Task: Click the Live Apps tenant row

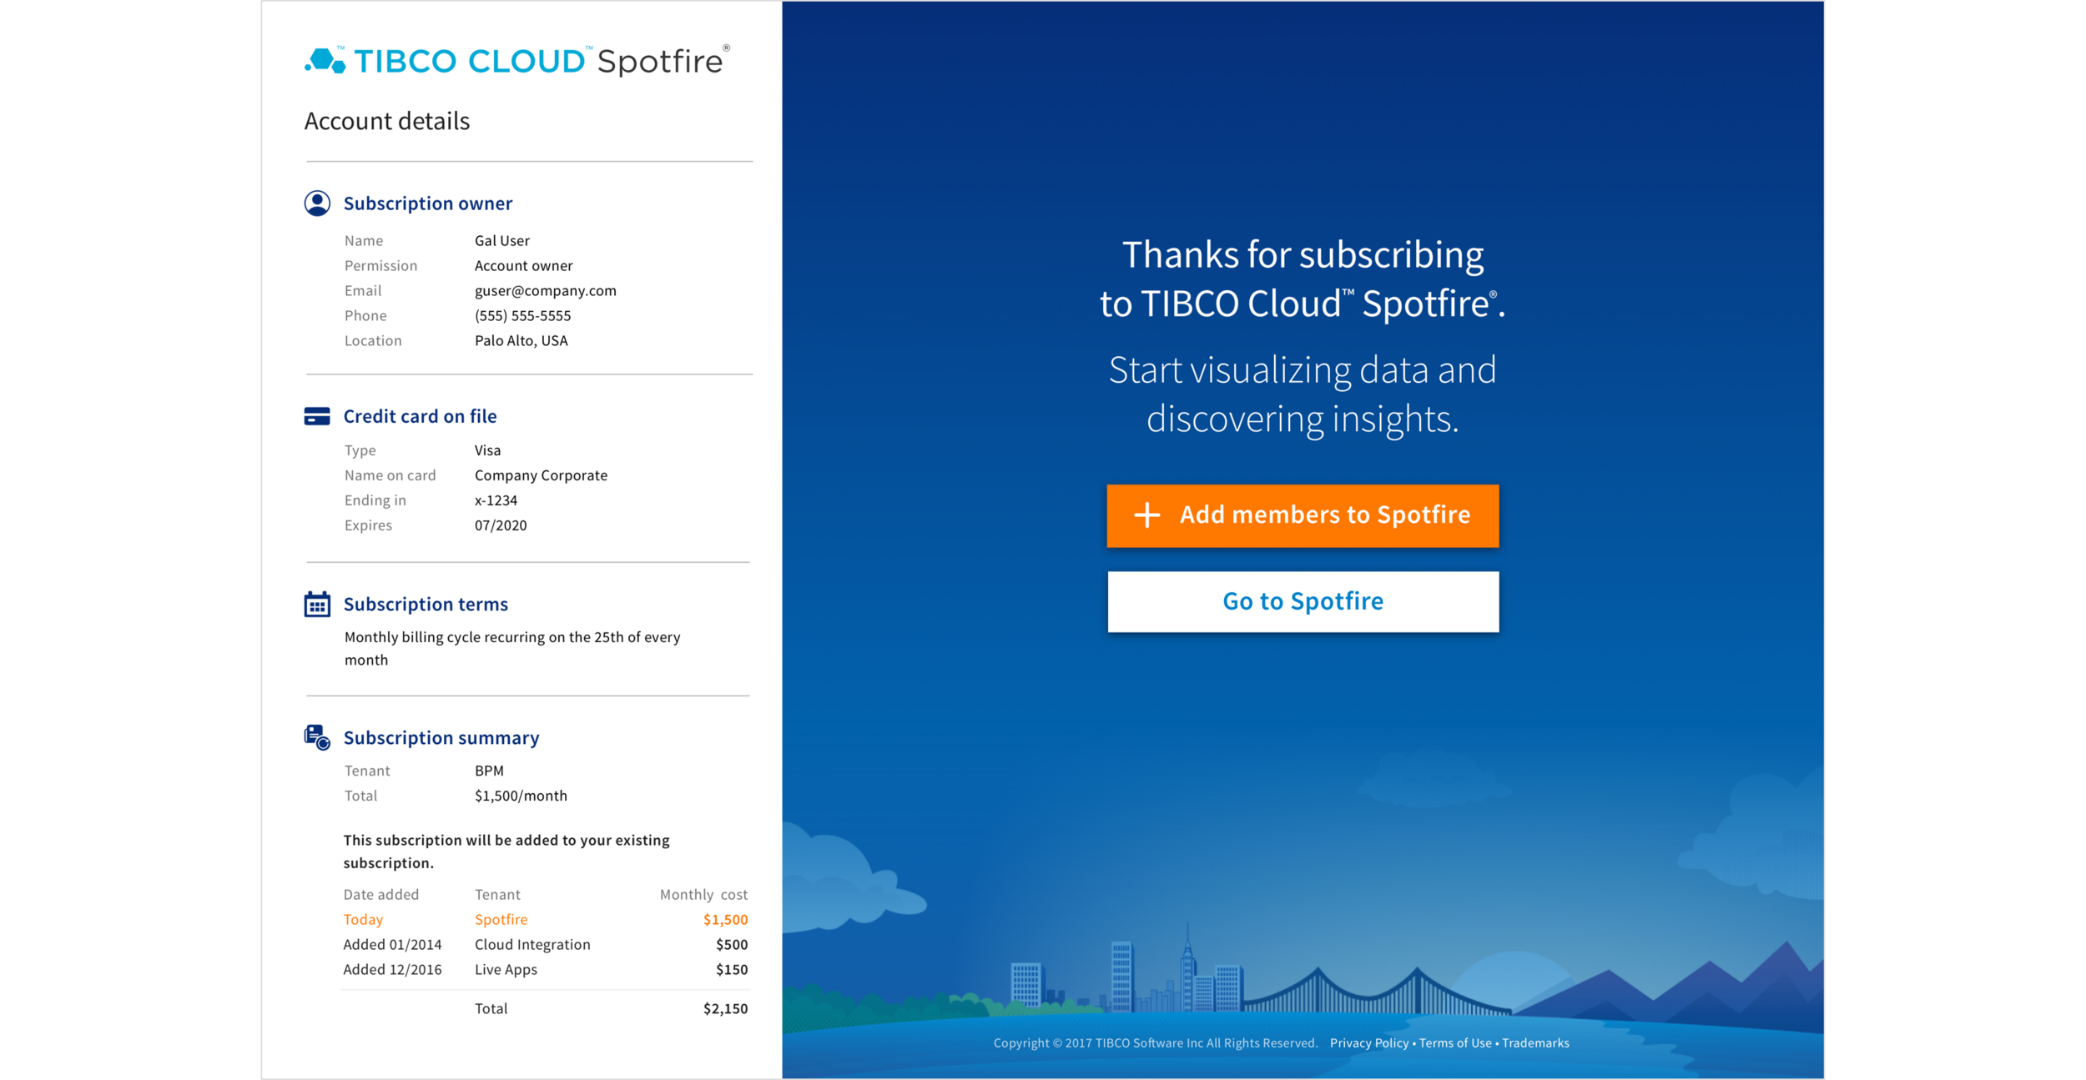Action: coord(506,969)
